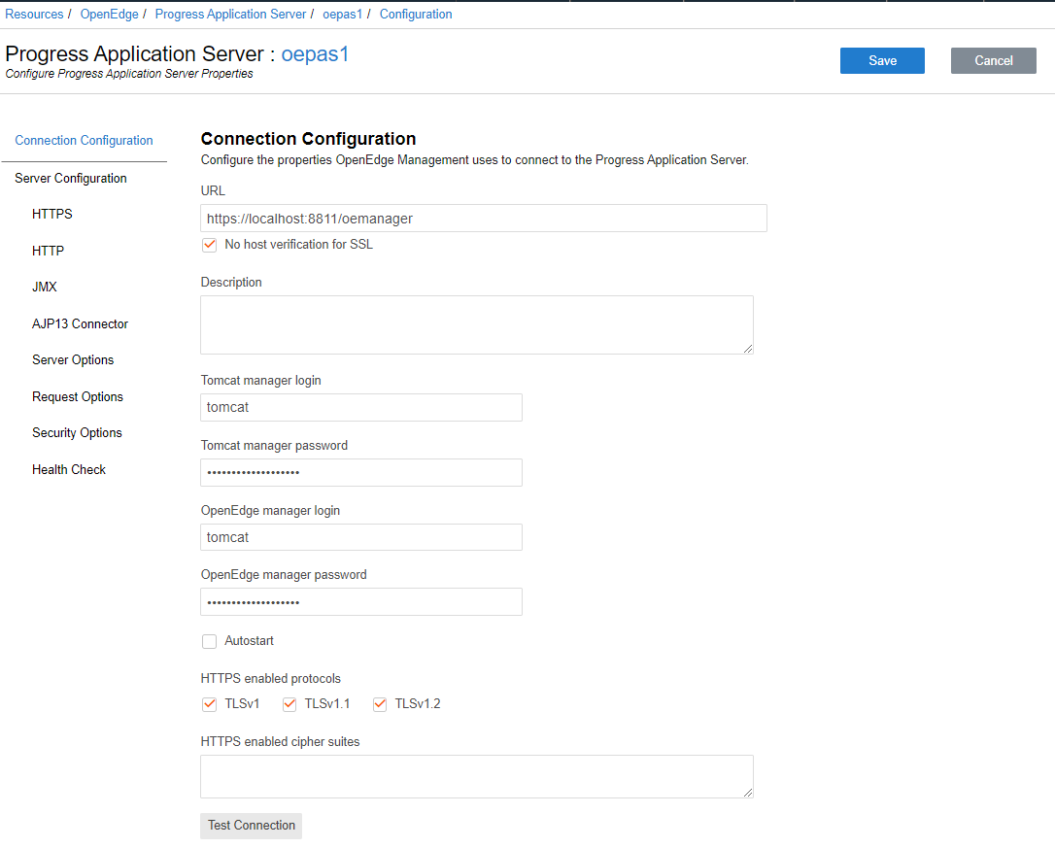
Task: Toggle the TLSv1.1 protocol checkbox
Action: pyautogui.click(x=289, y=704)
